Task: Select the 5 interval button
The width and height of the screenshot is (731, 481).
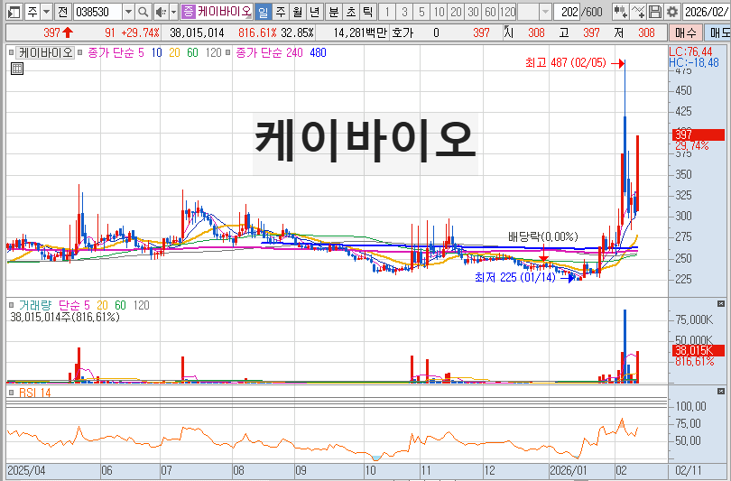Action: coord(421,12)
